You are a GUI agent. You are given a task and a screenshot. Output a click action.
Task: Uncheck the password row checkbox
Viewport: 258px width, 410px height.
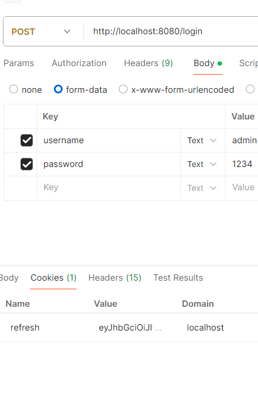(27, 164)
